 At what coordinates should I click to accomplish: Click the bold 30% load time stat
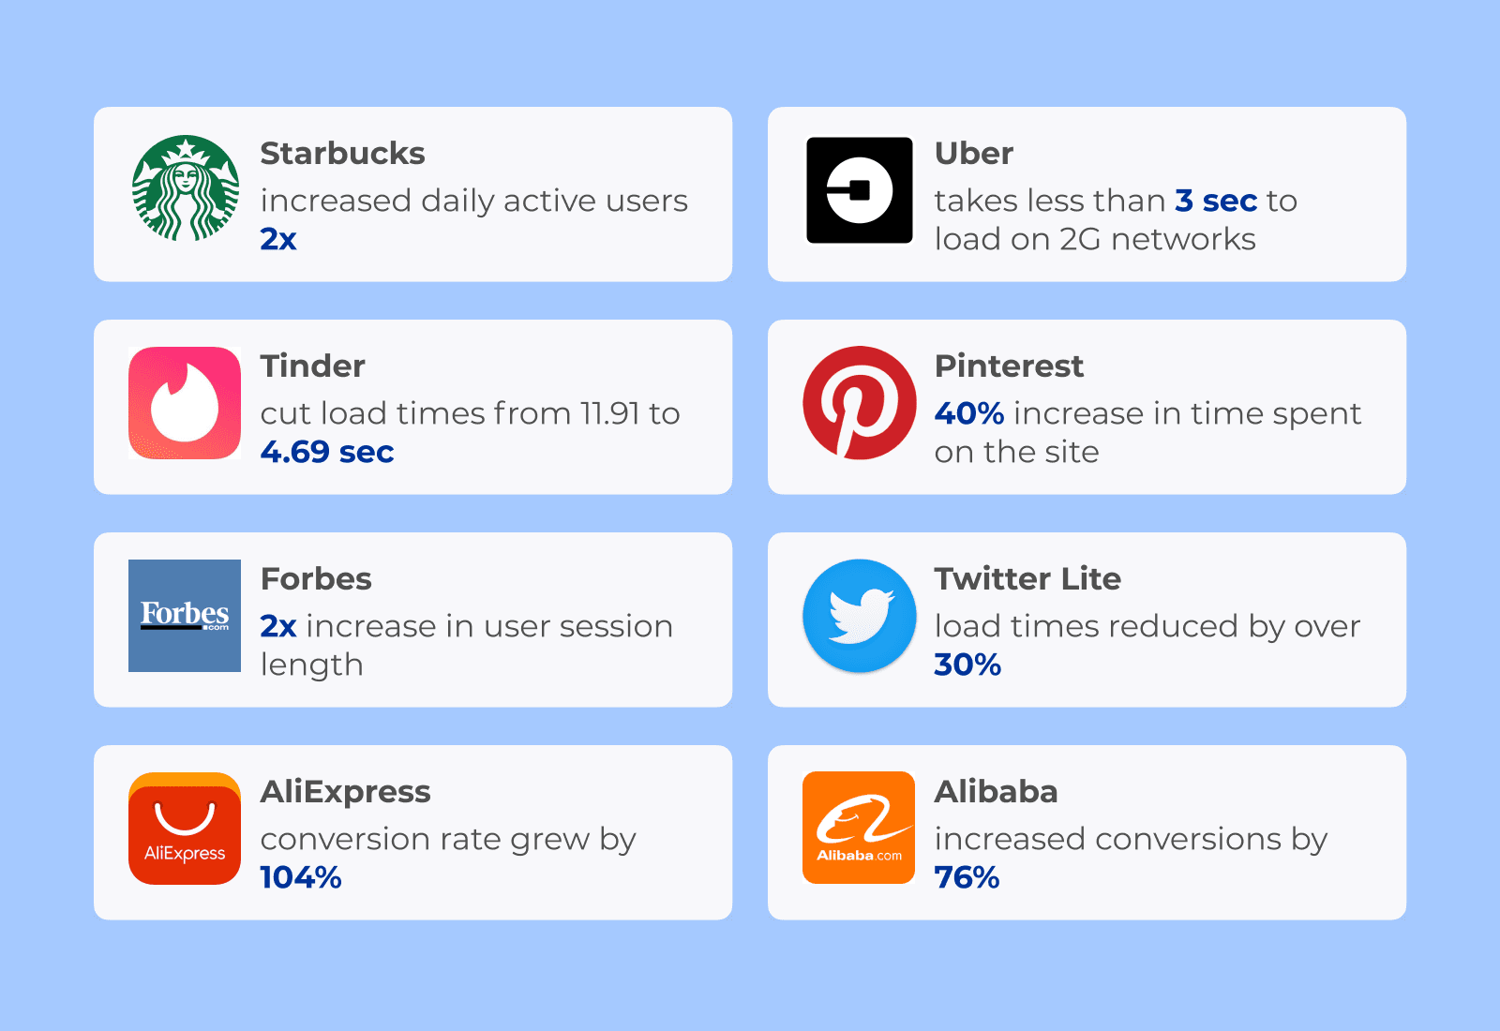967,665
